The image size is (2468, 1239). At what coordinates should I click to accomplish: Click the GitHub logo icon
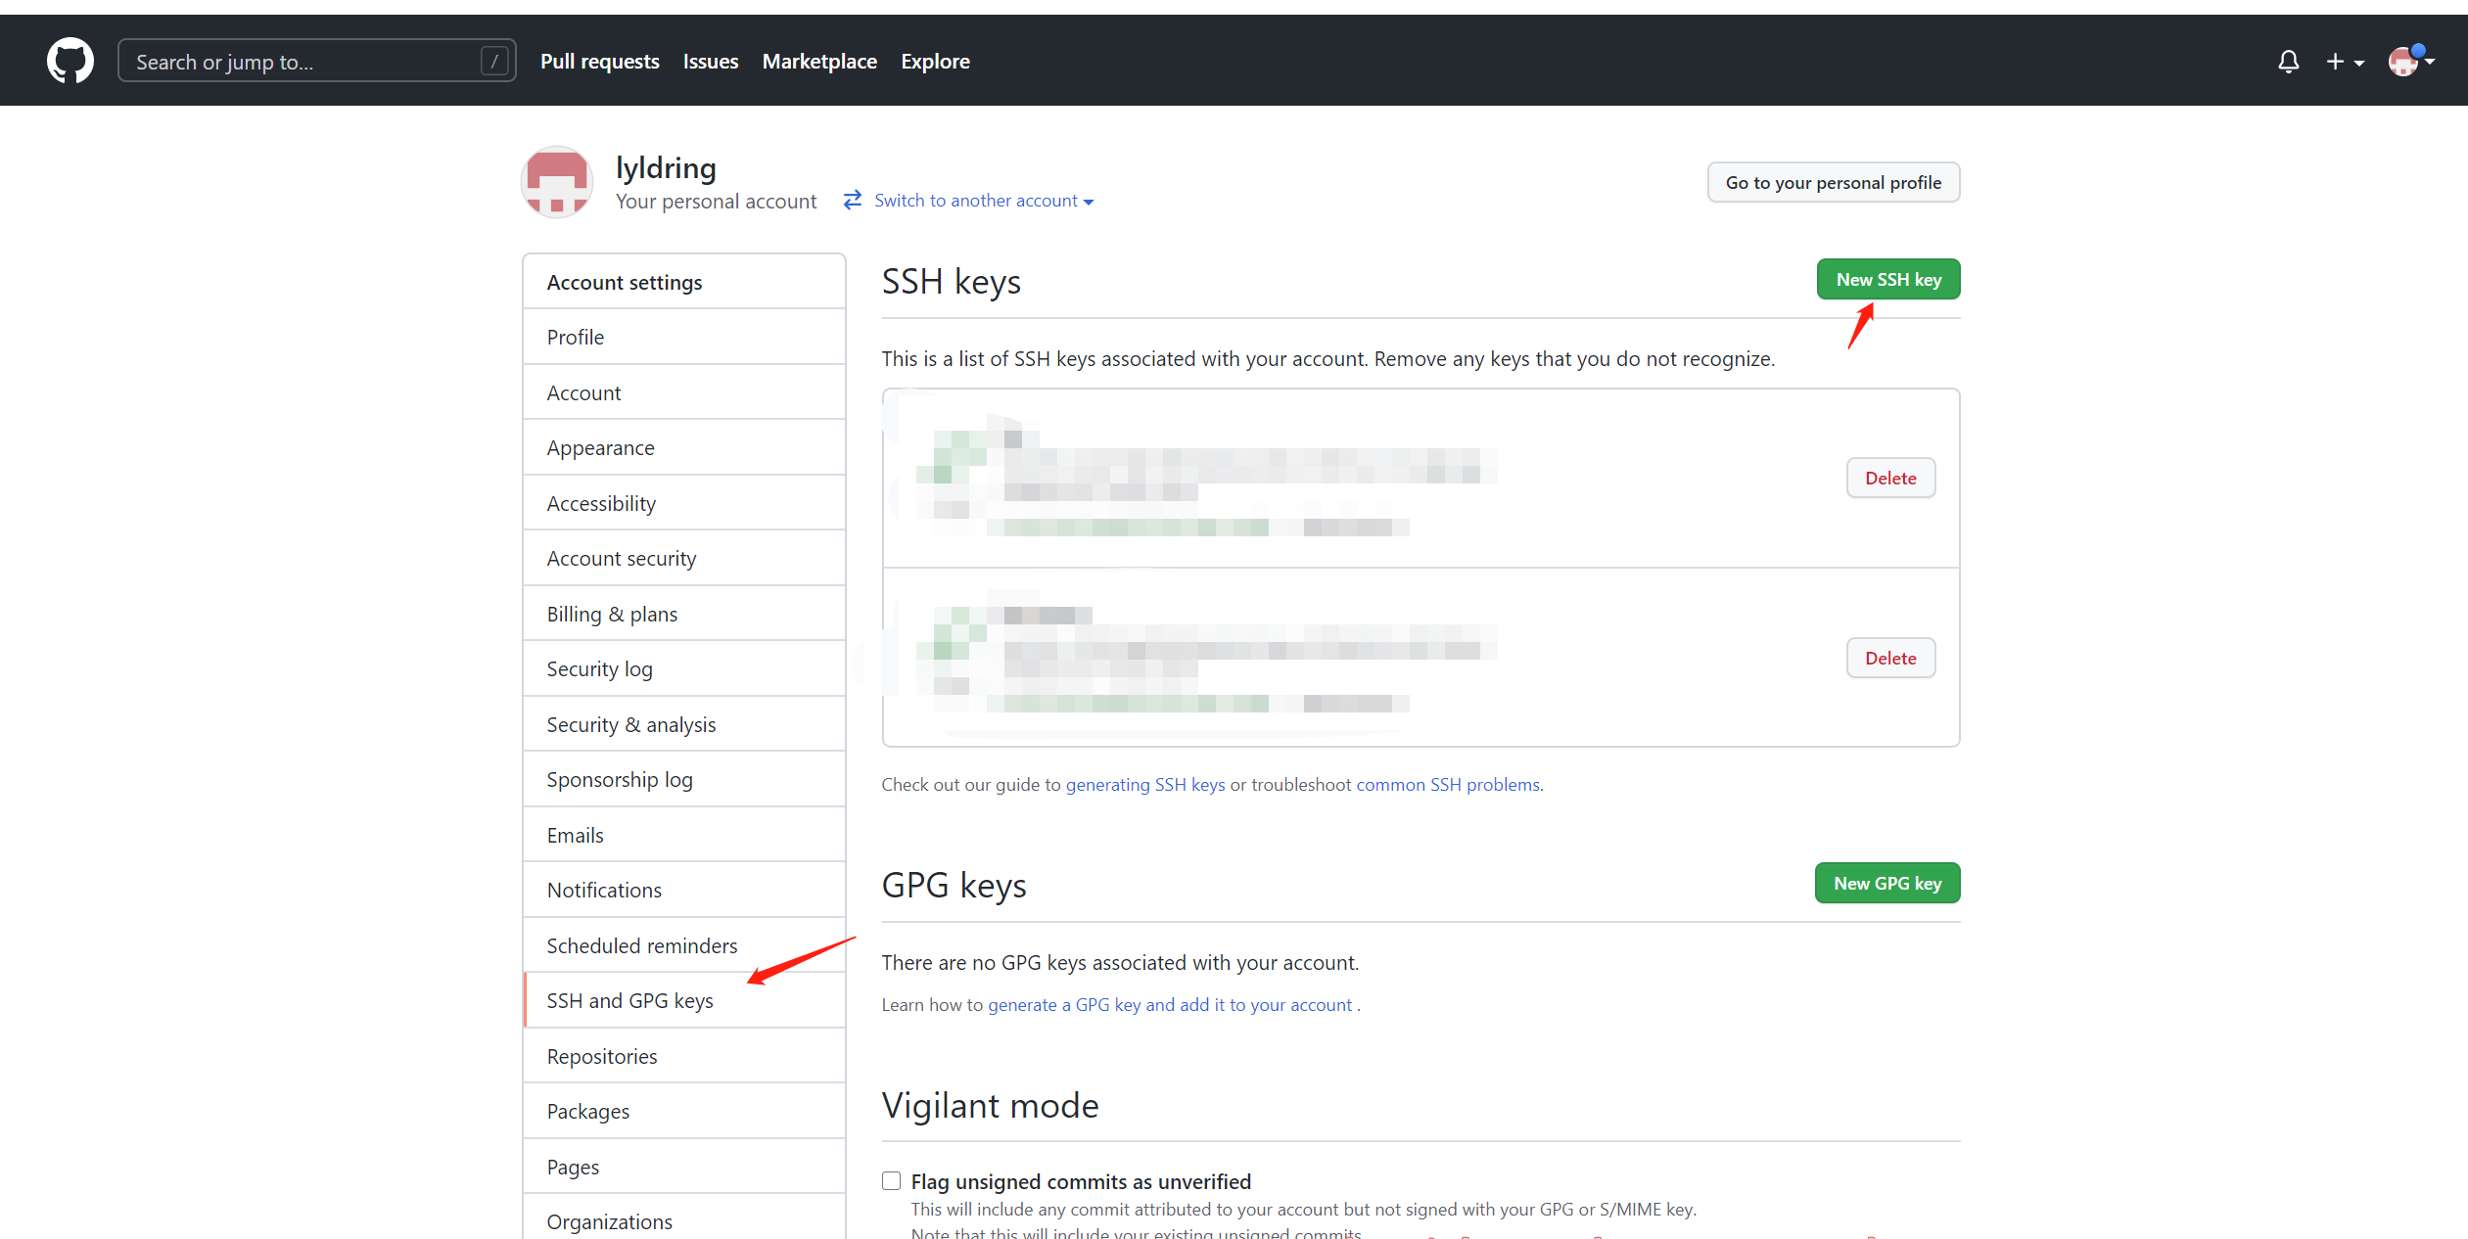(x=70, y=60)
